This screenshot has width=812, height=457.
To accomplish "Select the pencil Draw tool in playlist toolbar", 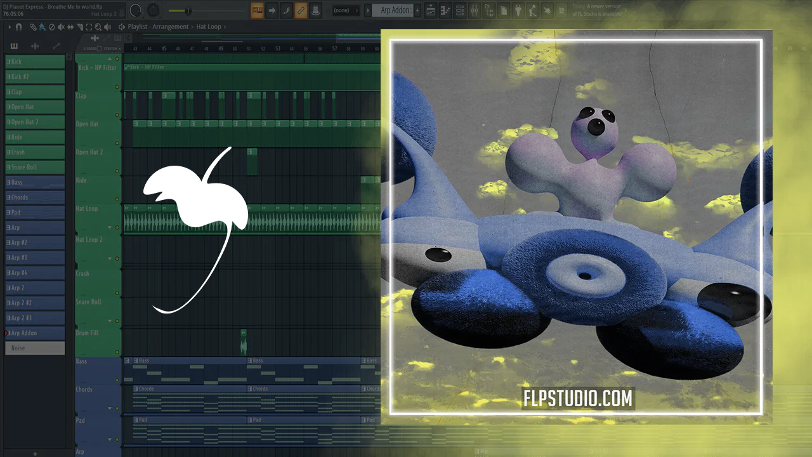I will pyautogui.click(x=34, y=27).
